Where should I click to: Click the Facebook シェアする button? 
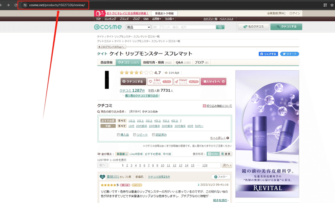[268, 54]
